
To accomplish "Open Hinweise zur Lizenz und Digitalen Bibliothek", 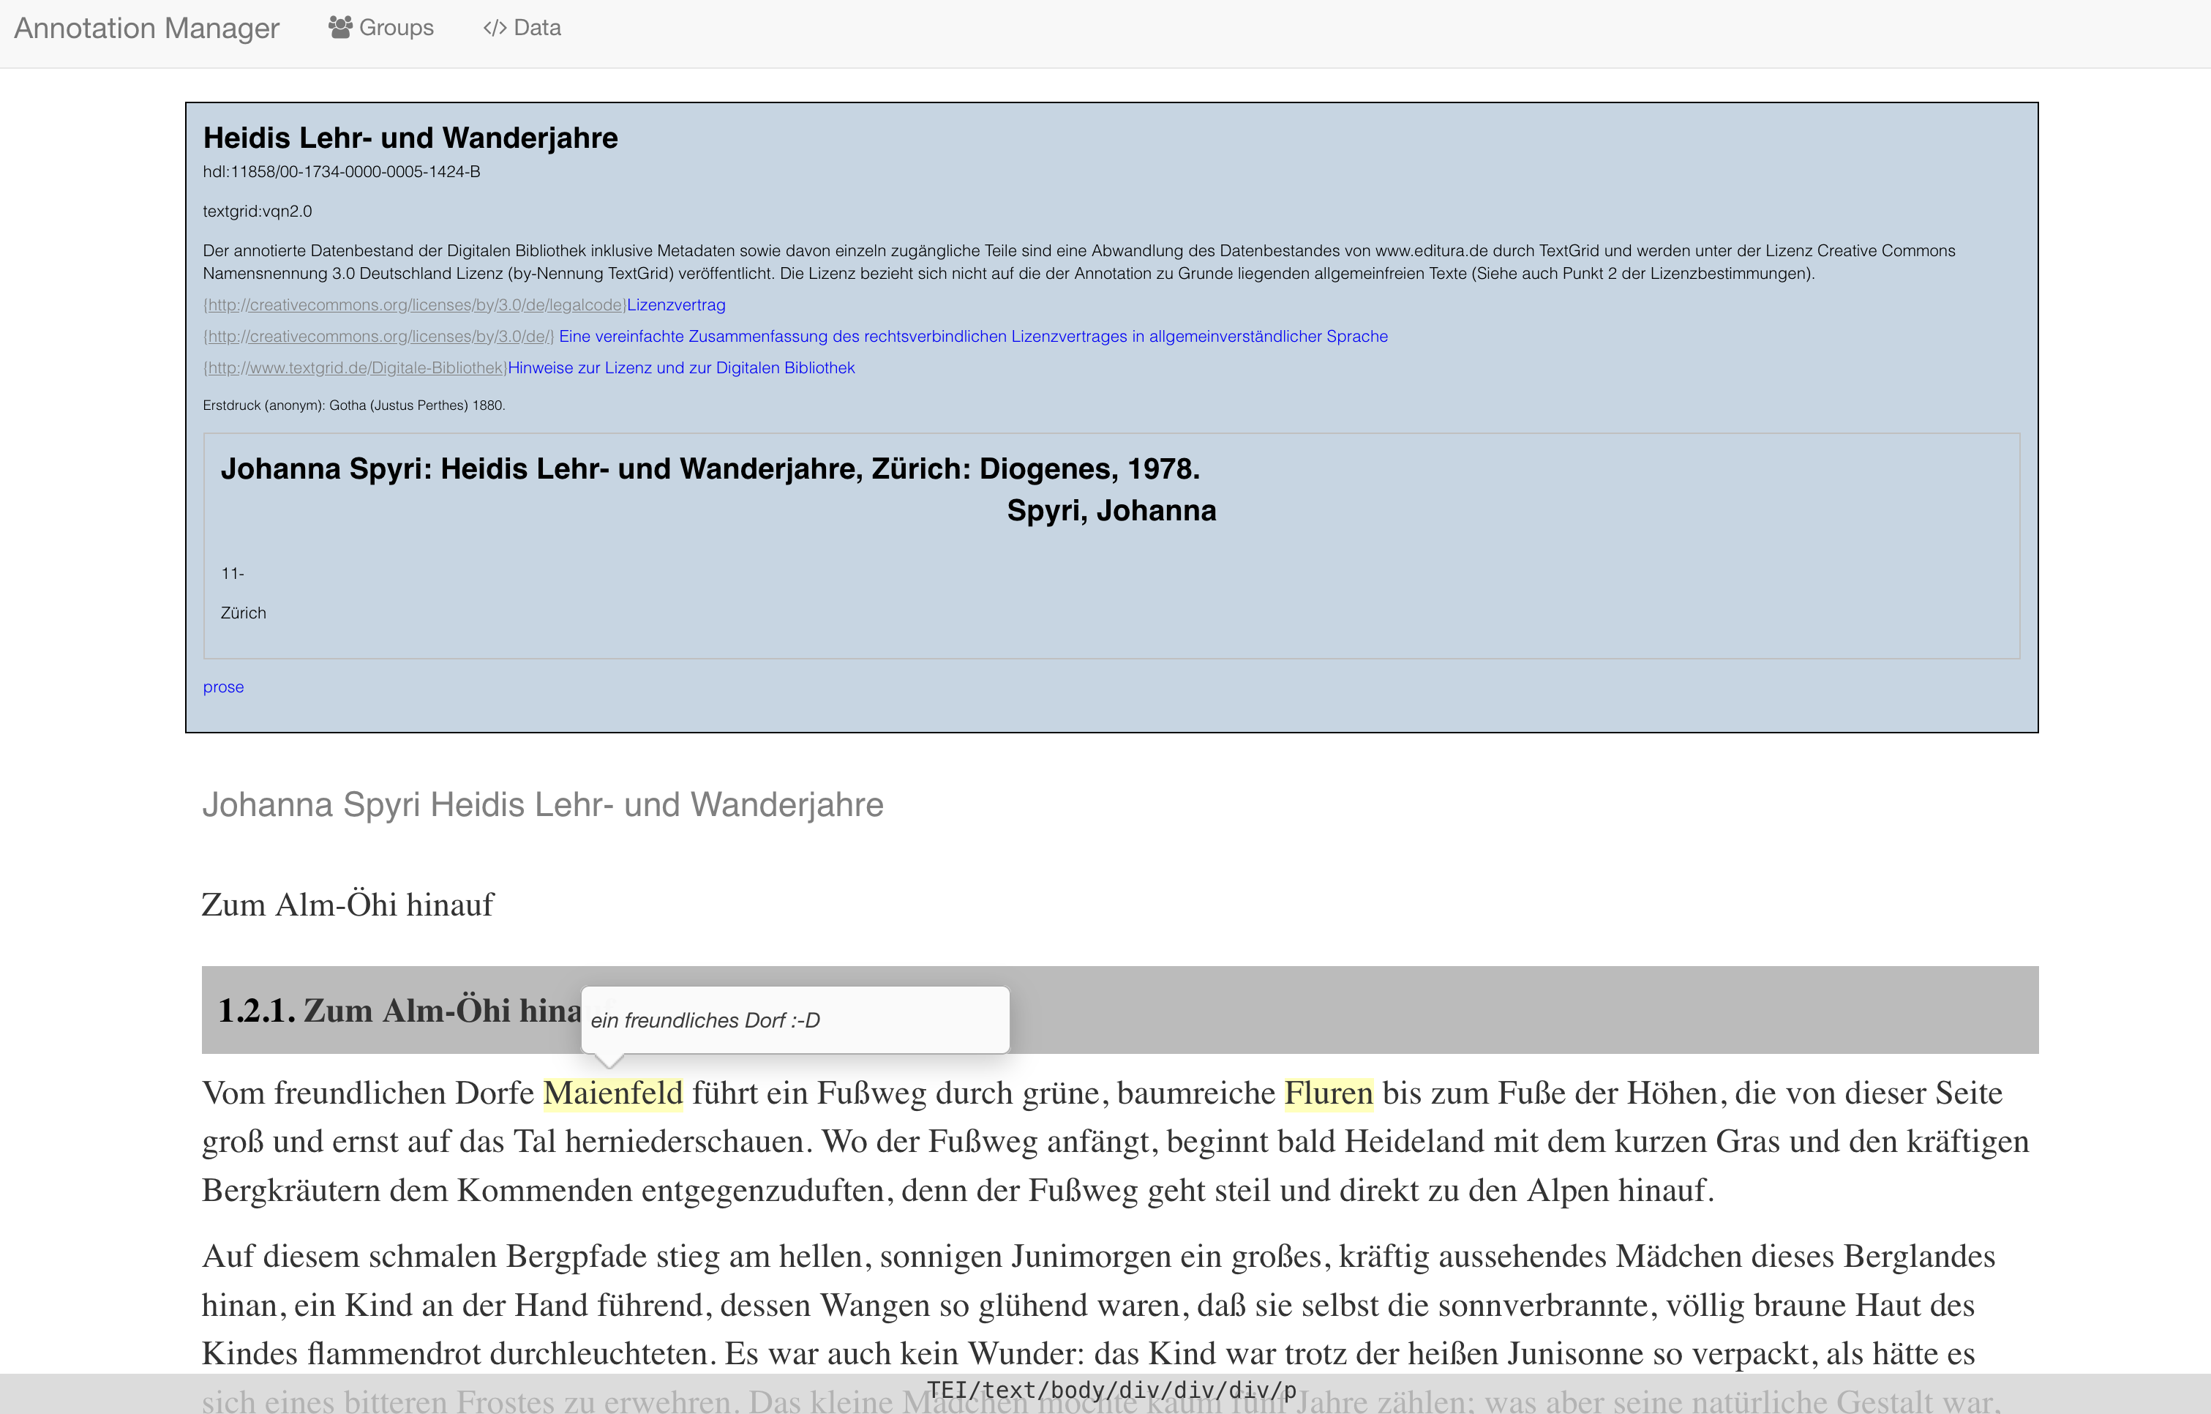I will pyautogui.click(x=680, y=367).
